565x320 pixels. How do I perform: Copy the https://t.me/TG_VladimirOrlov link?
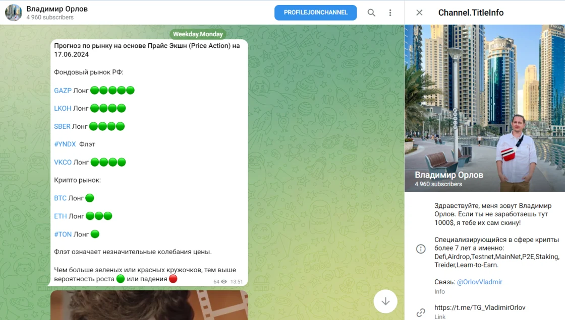[480, 307]
